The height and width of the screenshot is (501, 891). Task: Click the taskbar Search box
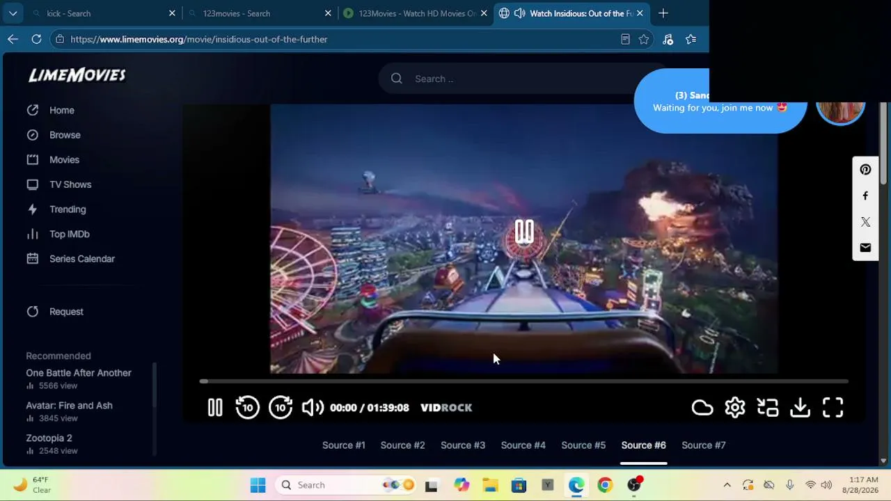(345, 485)
